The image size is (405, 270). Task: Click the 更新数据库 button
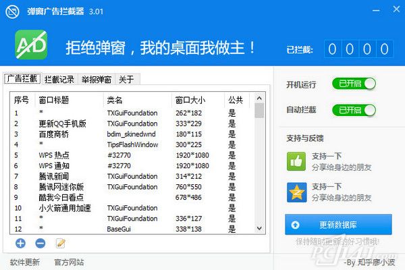(338, 225)
